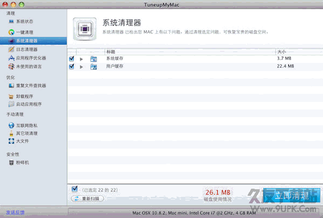The height and width of the screenshot is (218, 323).
Task: Uncheck the 用户缓存 checkbox
Action: click(72, 67)
